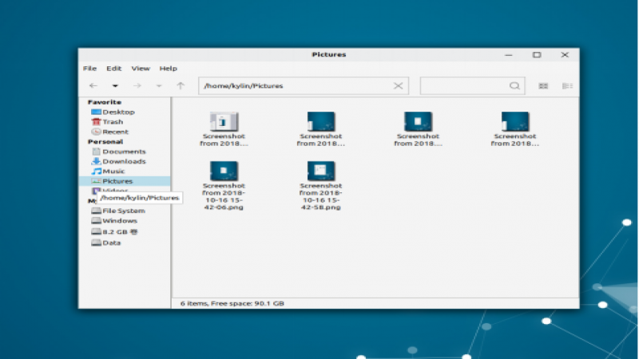Go up to the parent folder
The width and height of the screenshot is (639, 359).
[x=181, y=85]
